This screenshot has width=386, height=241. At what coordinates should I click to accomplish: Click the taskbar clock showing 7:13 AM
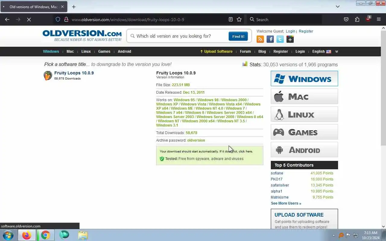[x=371, y=235]
